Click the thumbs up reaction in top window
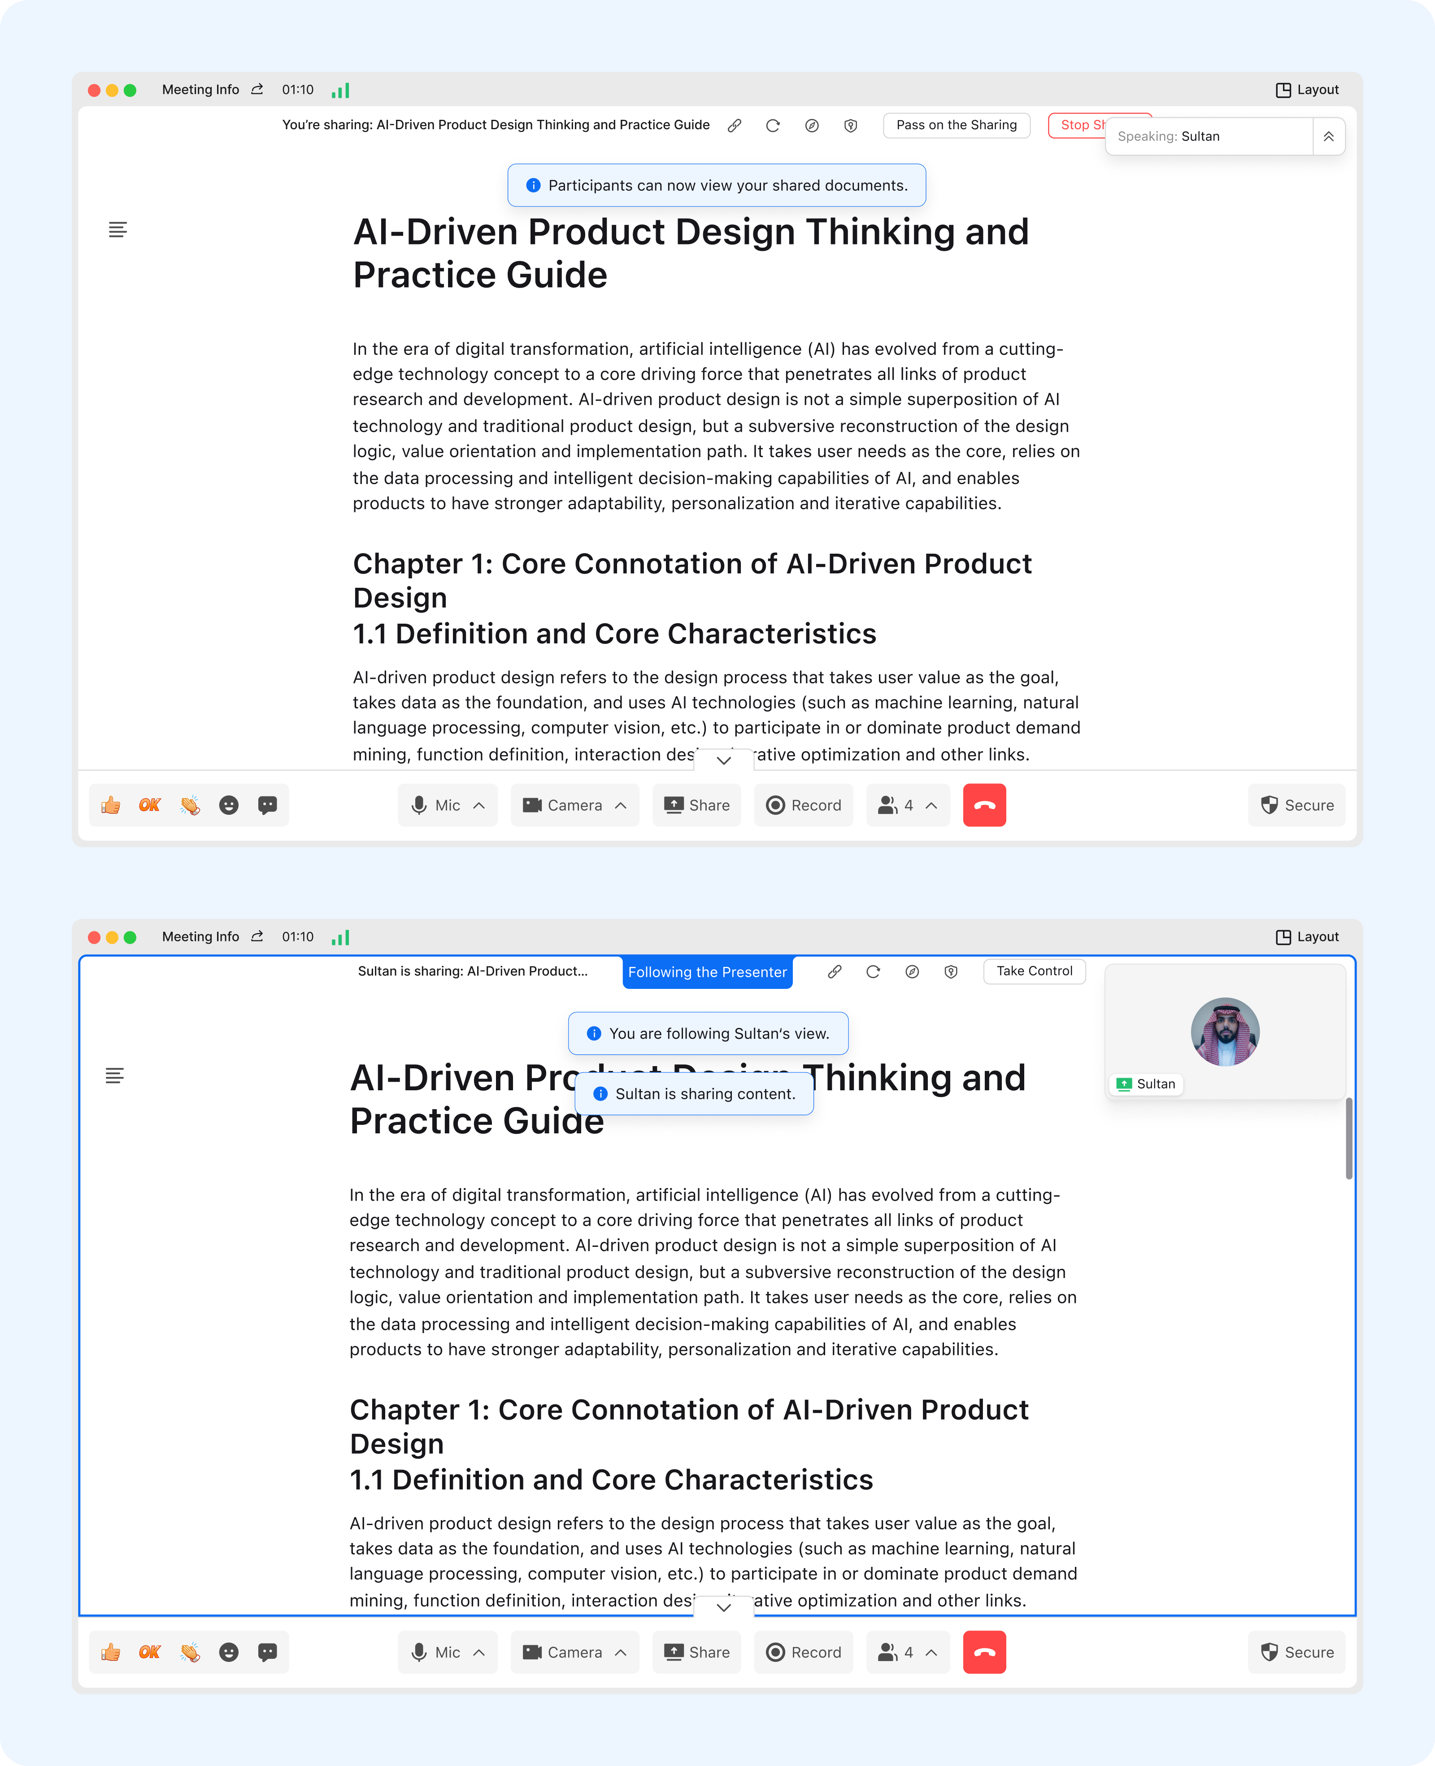Image resolution: width=1435 pixels, height=1766 pixels. (x=111, y=805)
